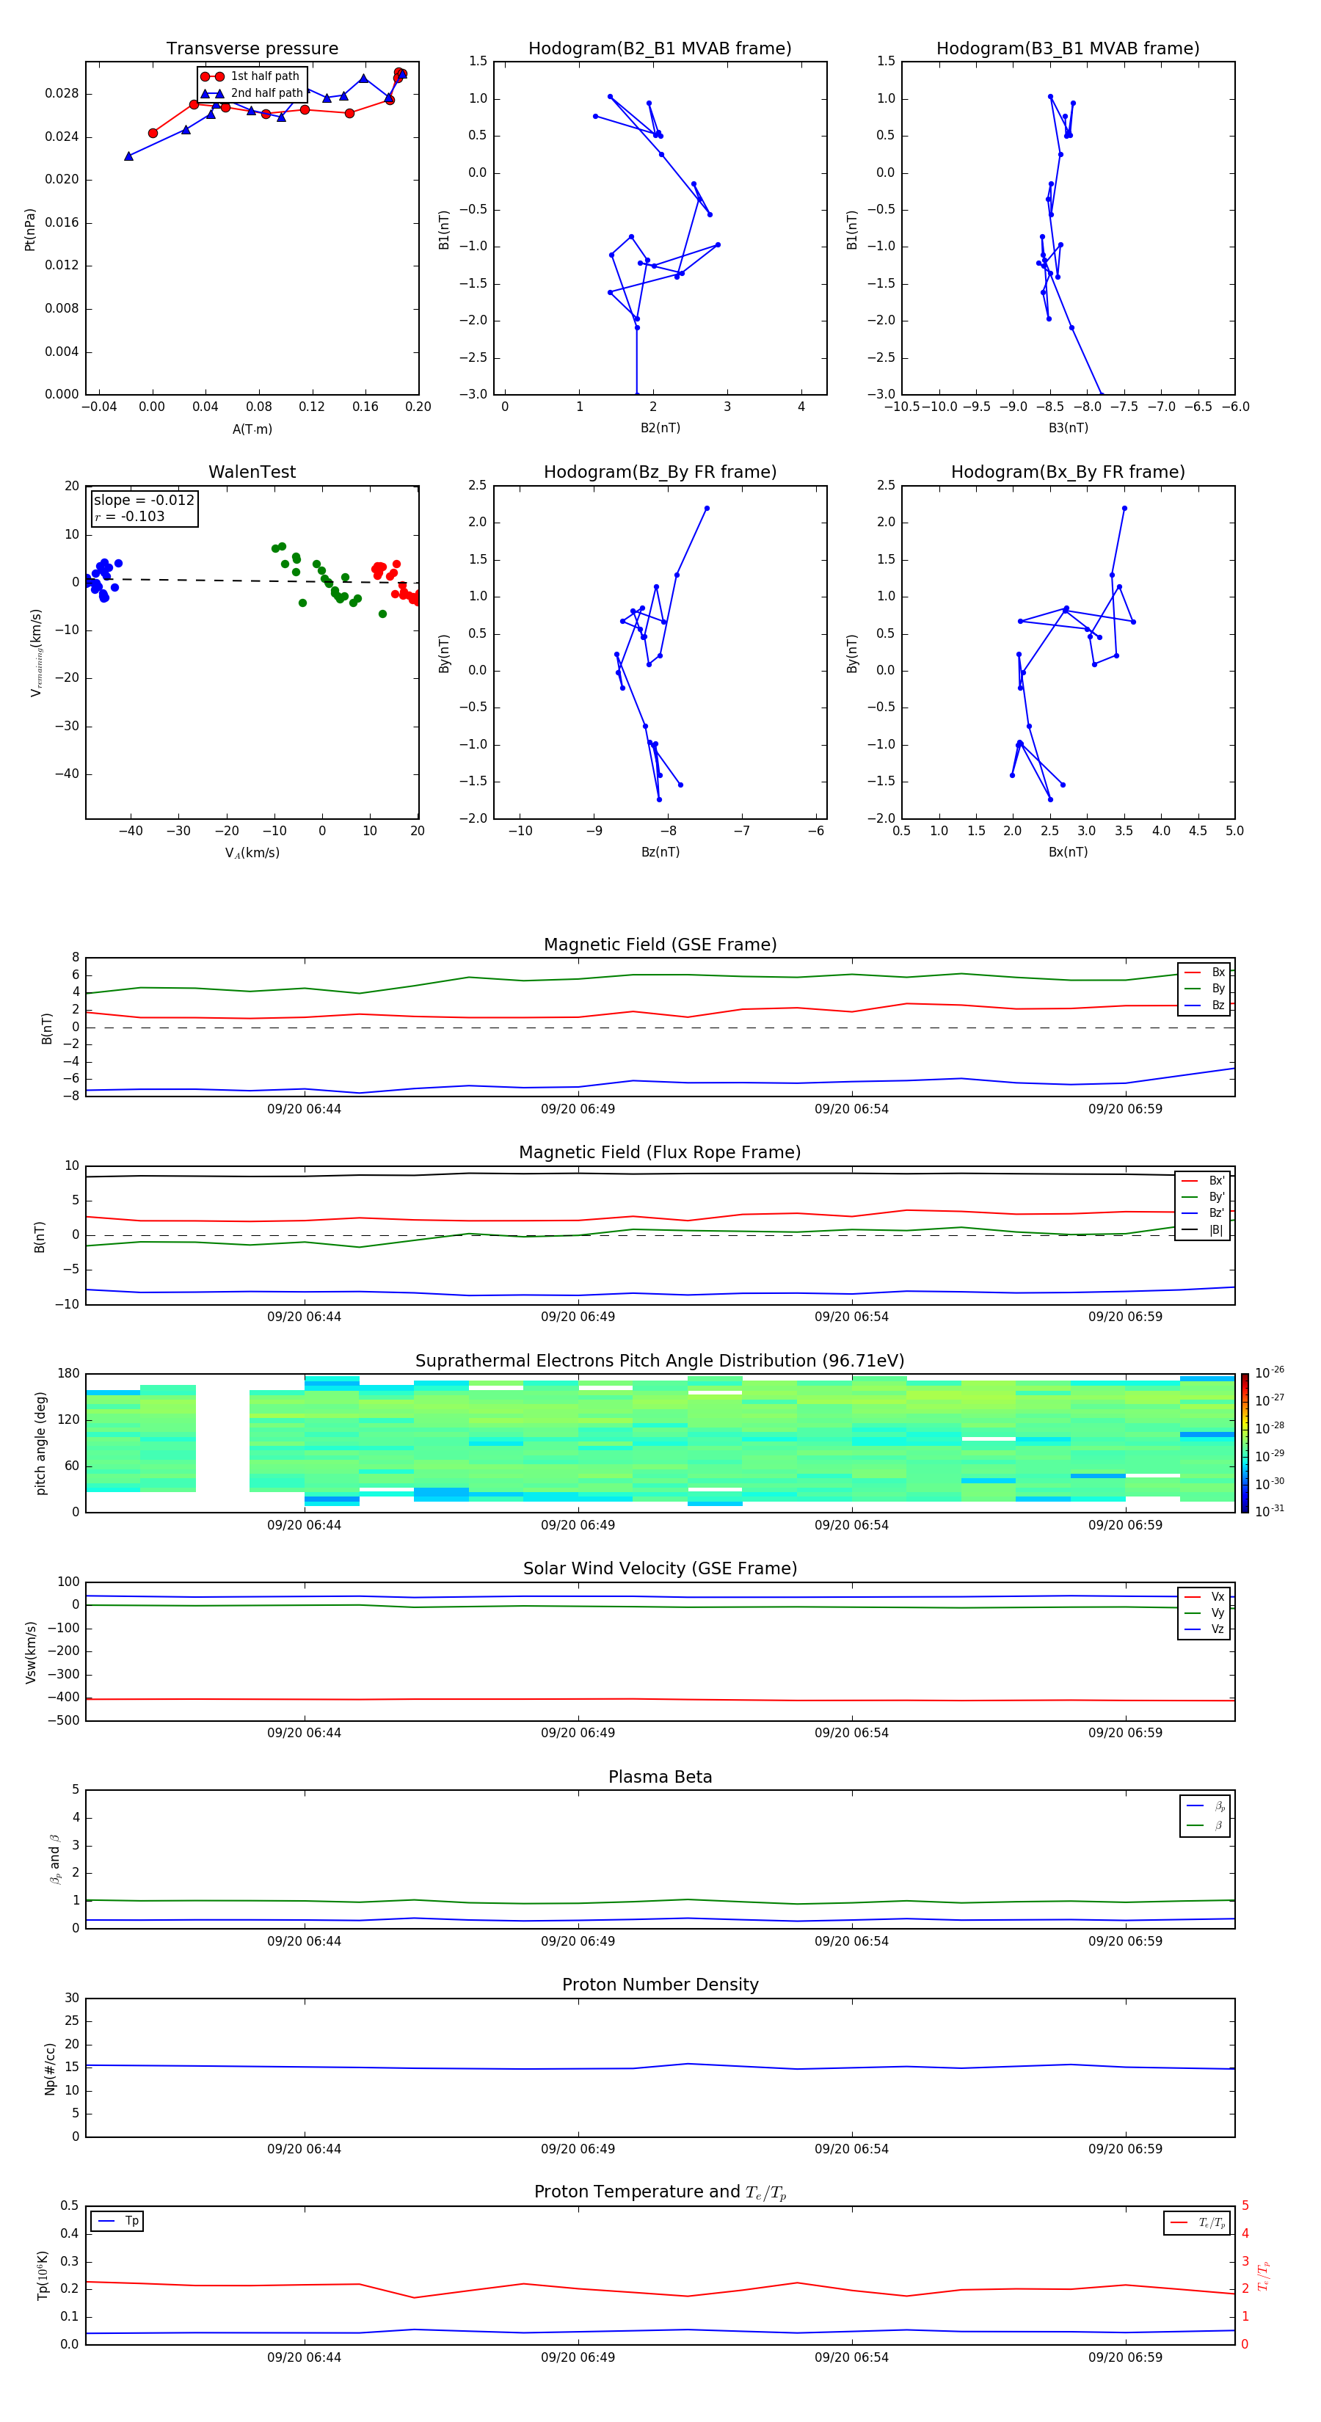The width and height of the screenshot is (1321, 2422).
Task: Click the "WalenTest" plot title
Action: (252, 472)
